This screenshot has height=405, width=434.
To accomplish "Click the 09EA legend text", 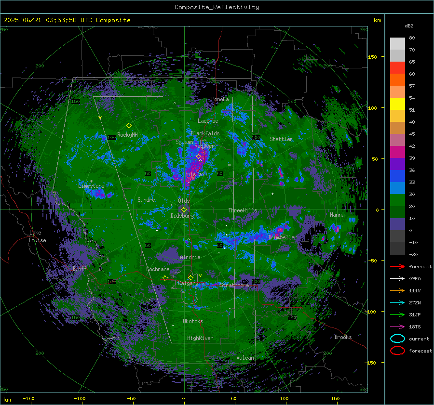I will click(415, 279).
